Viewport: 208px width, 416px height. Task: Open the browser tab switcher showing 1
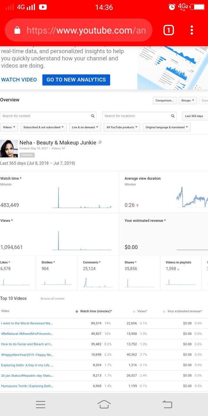tap(168, 31)
